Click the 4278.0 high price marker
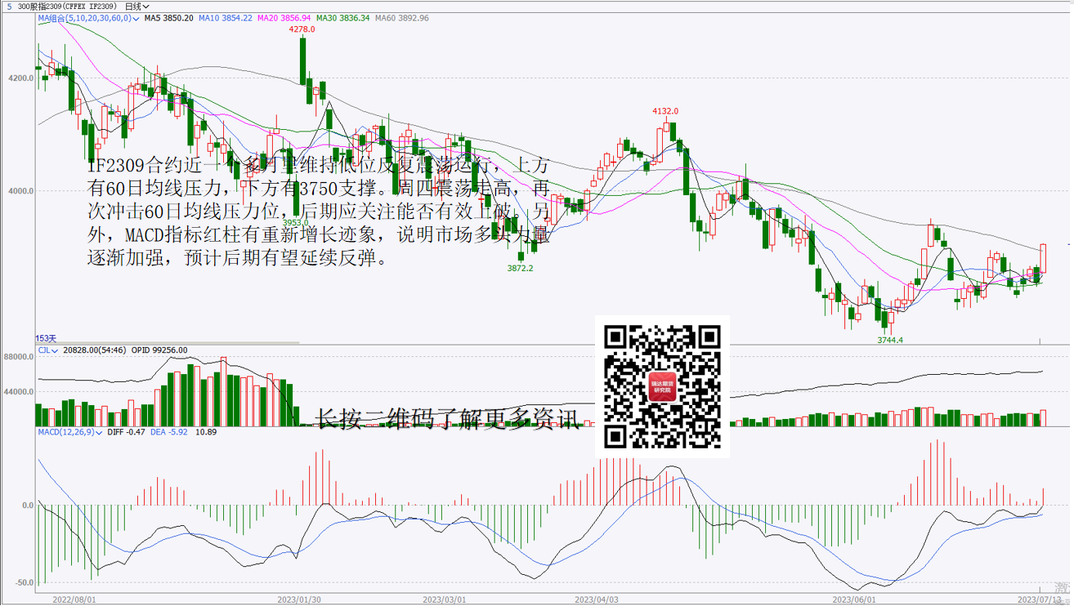 [x=302, y=29]
